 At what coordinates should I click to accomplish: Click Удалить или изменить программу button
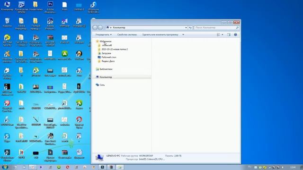(160, 34)
